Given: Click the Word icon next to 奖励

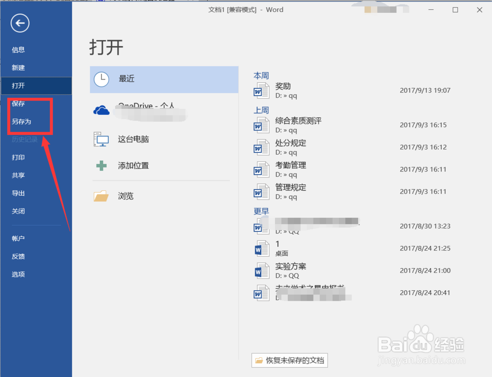Looking at the screenshot, I should (261, 91).
